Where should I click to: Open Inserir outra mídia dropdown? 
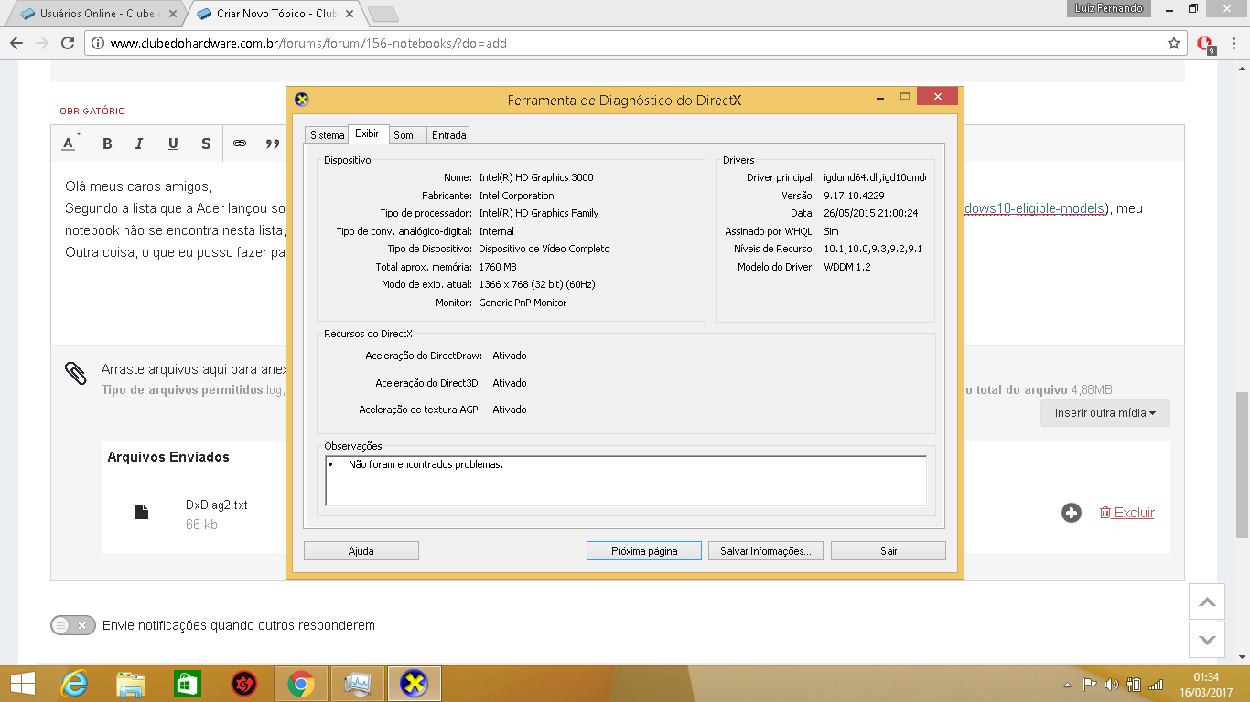pyautogui.click(x=1105, y=413)
